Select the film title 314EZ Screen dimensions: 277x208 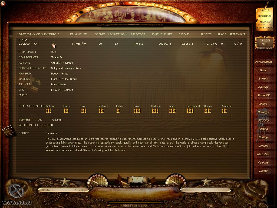[x=23, y=40]
